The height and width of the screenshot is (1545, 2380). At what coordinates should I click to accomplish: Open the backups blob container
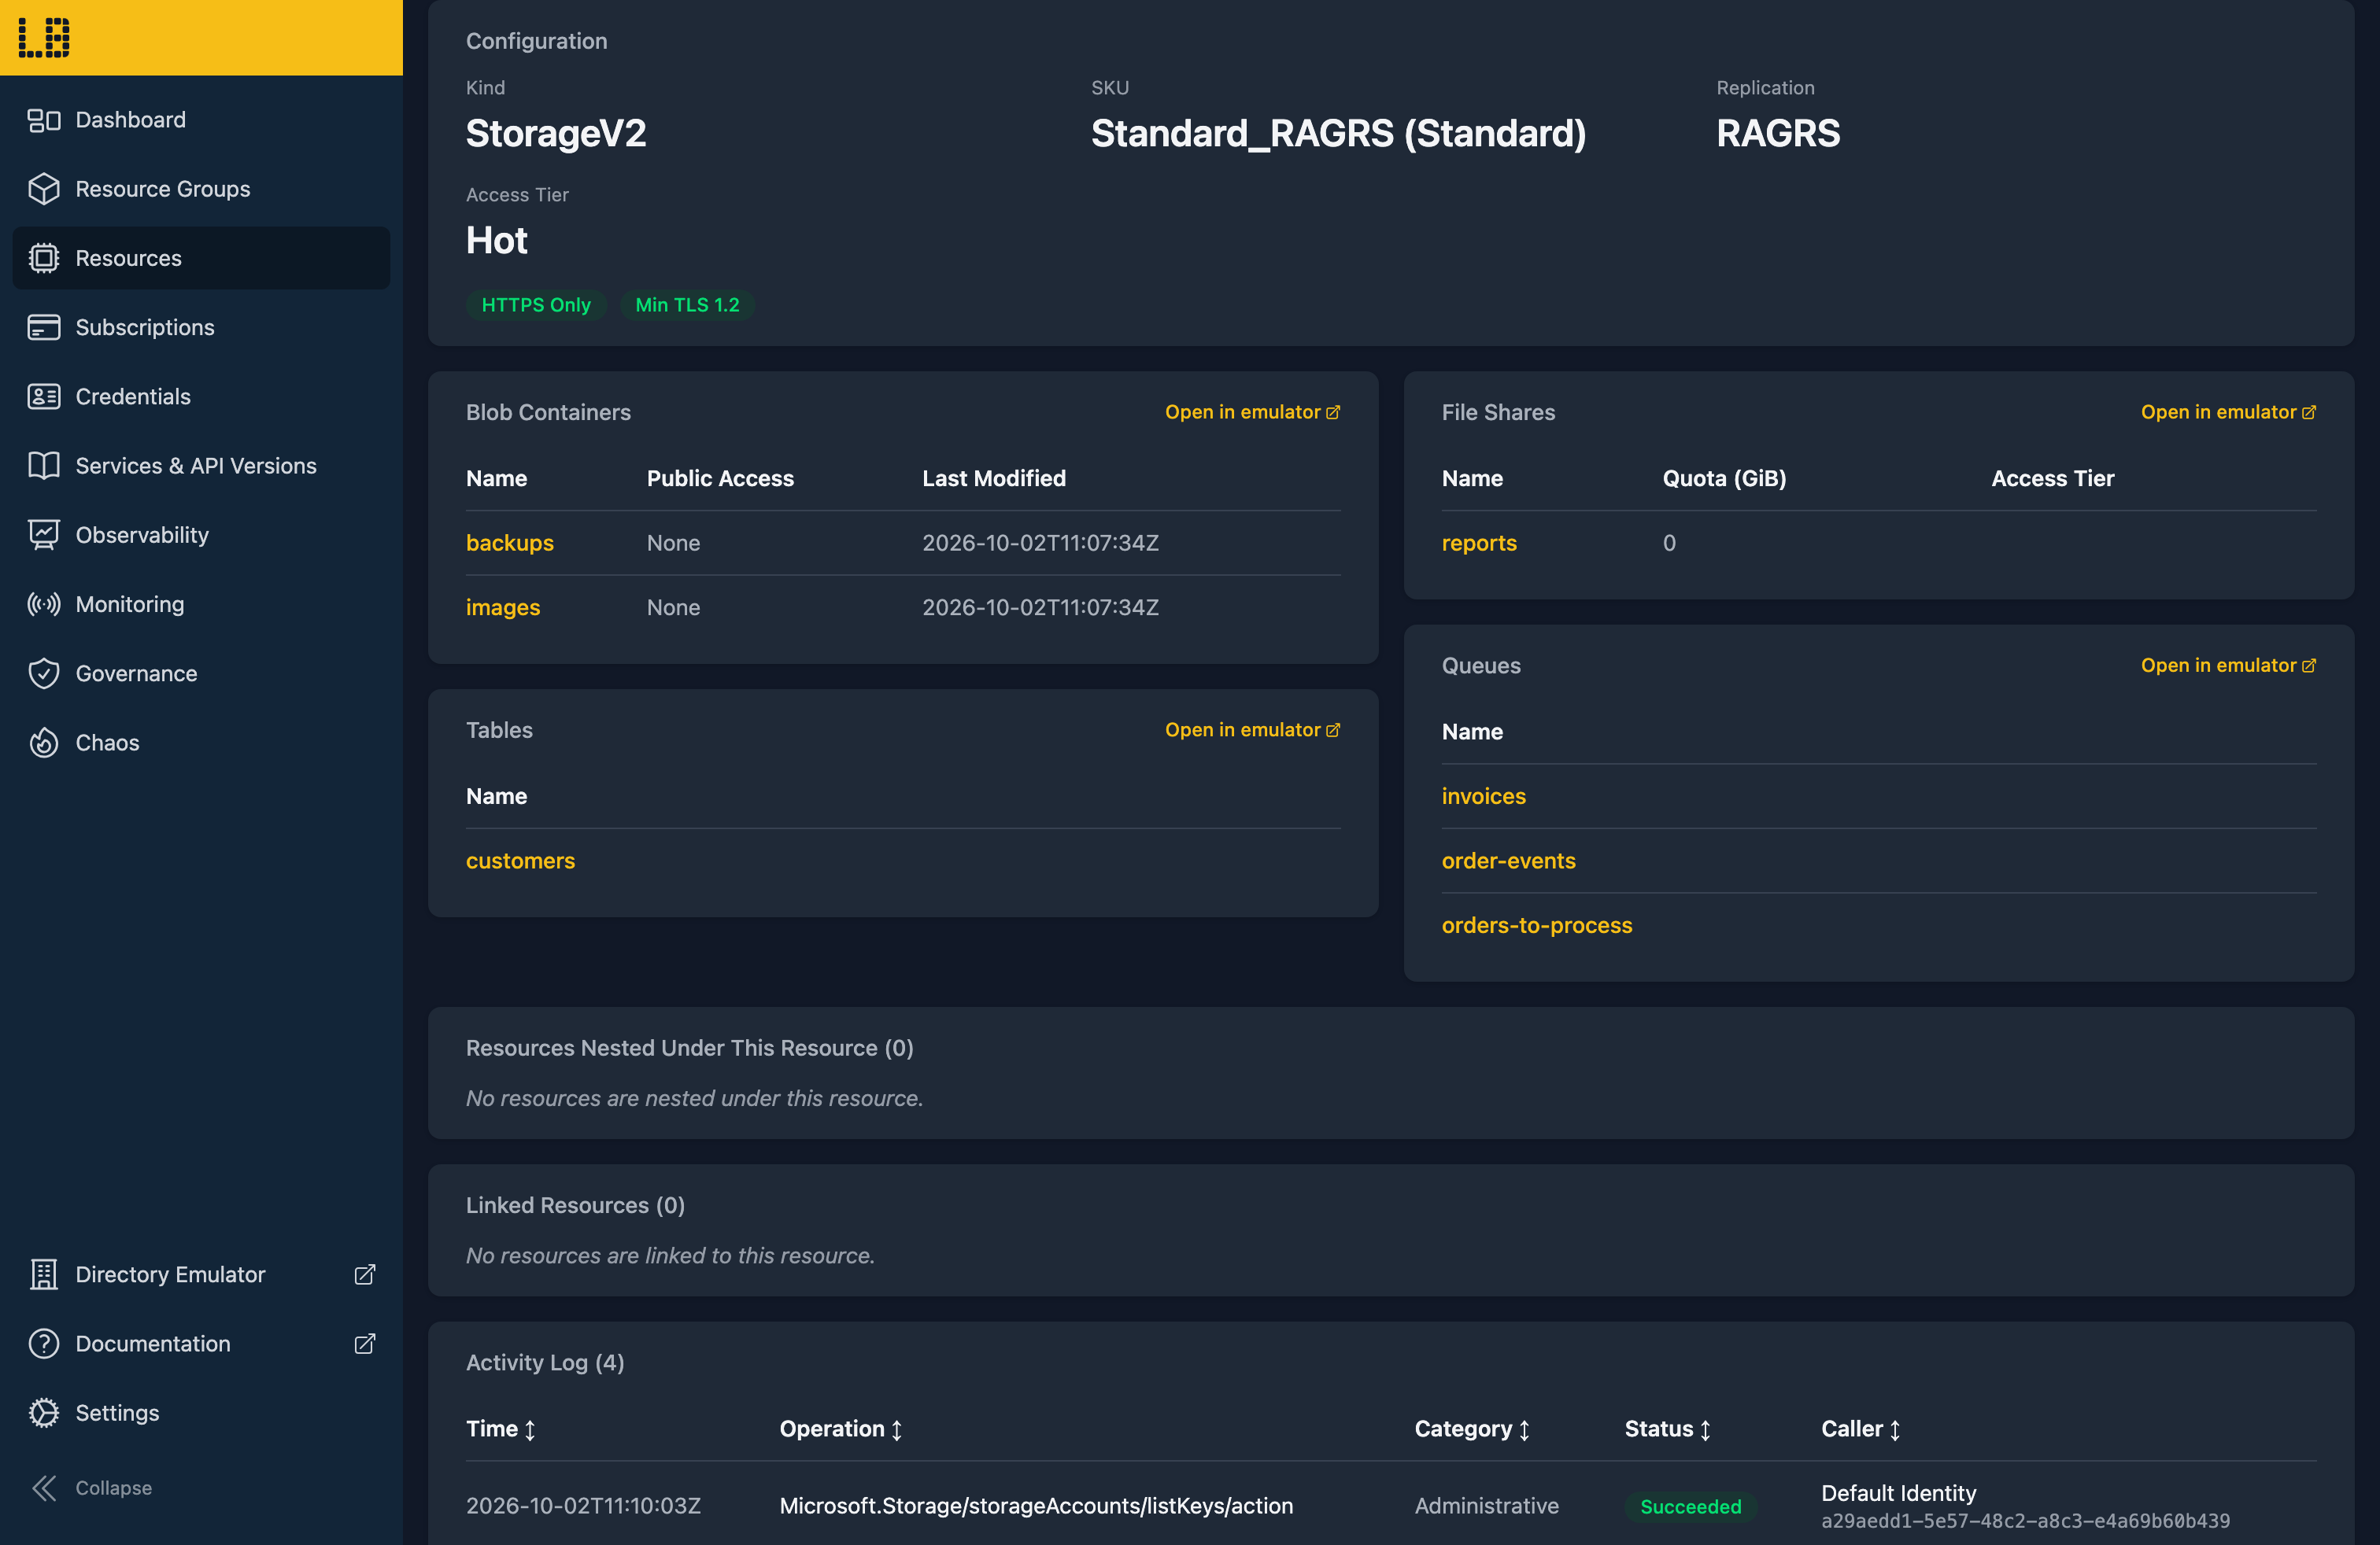coord(510,543)
